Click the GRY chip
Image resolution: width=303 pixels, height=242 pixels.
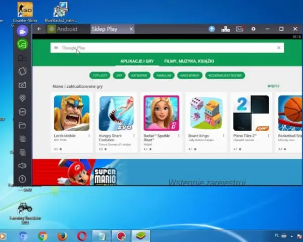click(x=119, y=76)
